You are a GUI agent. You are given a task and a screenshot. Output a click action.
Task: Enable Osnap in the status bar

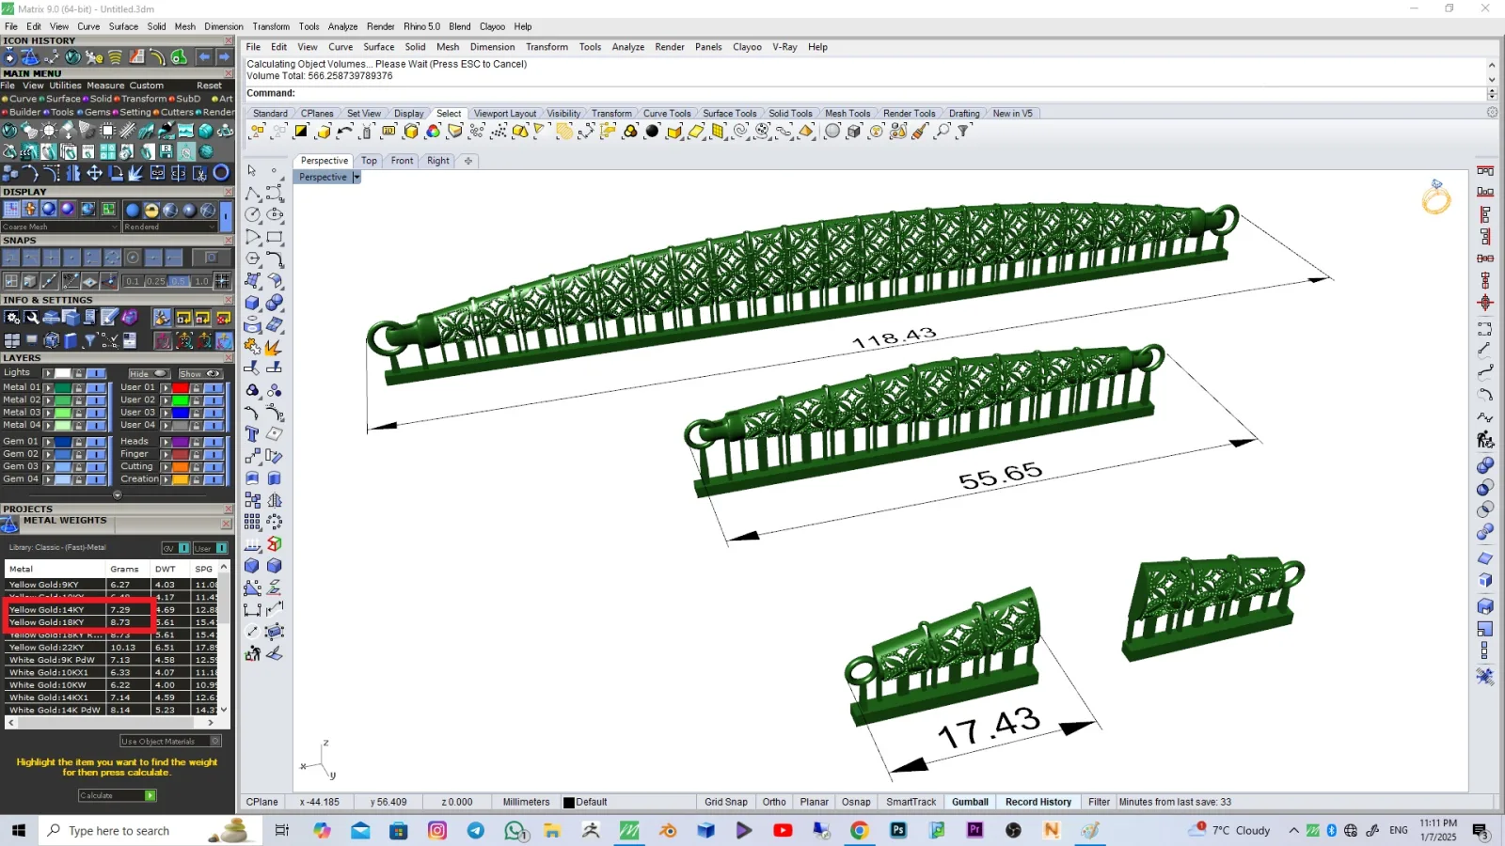tap(856, 802)
